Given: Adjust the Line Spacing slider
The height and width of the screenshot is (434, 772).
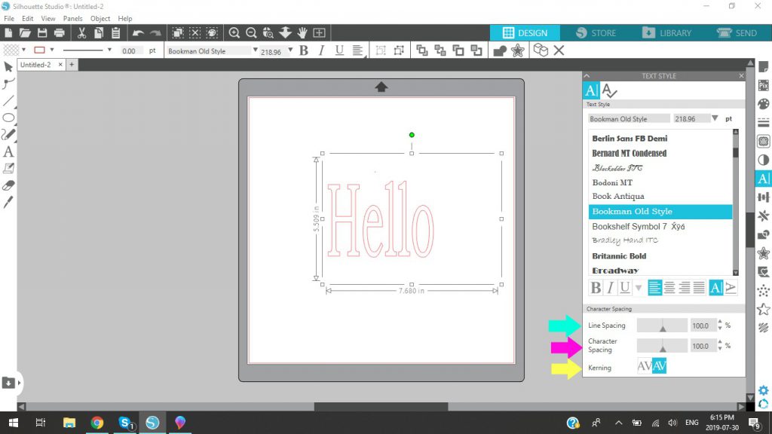Looking at the screenshot, I should coord(662,325).
